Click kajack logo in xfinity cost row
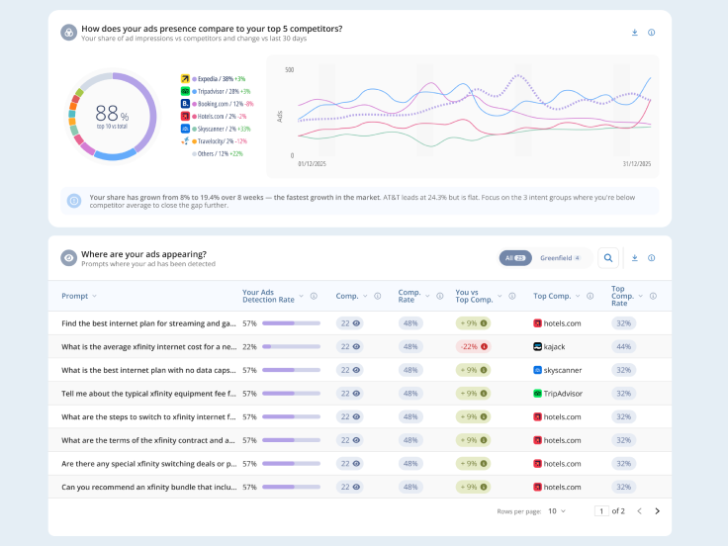The height and width of the screenshot is (546, 728). click(537, 347)
